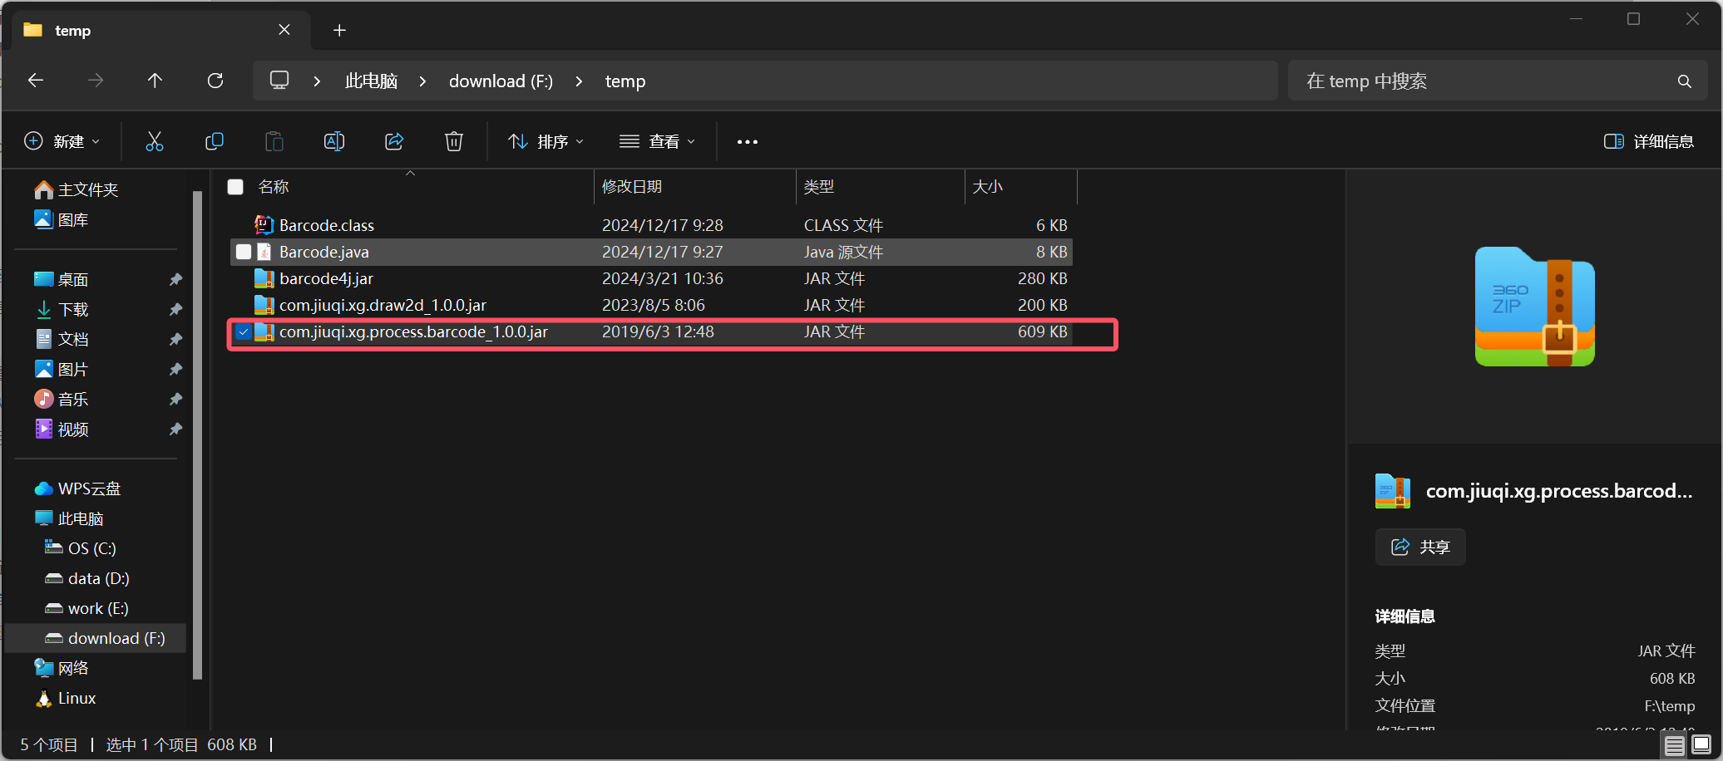Open 下载 in navigation pane
The width and height of the screenshot is (1723, 761).
tap(62, 310)
